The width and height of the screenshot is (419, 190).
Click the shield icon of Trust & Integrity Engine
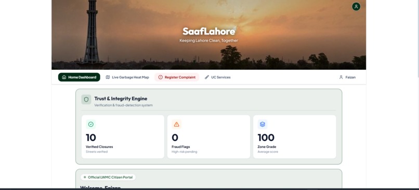[x=86, y=99]
